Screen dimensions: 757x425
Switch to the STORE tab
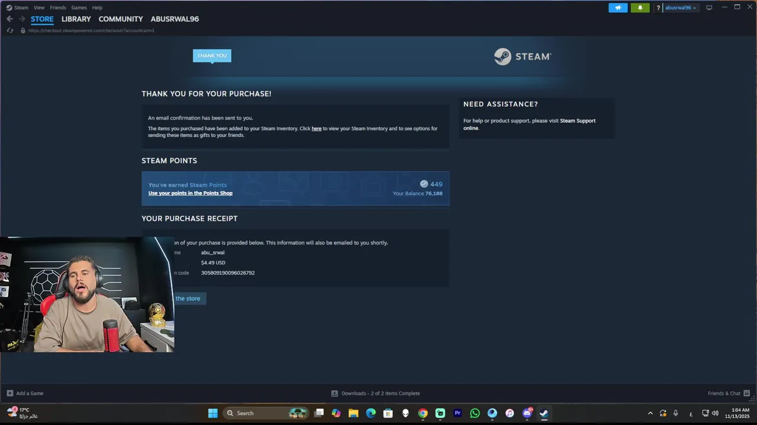coord(42,19)
